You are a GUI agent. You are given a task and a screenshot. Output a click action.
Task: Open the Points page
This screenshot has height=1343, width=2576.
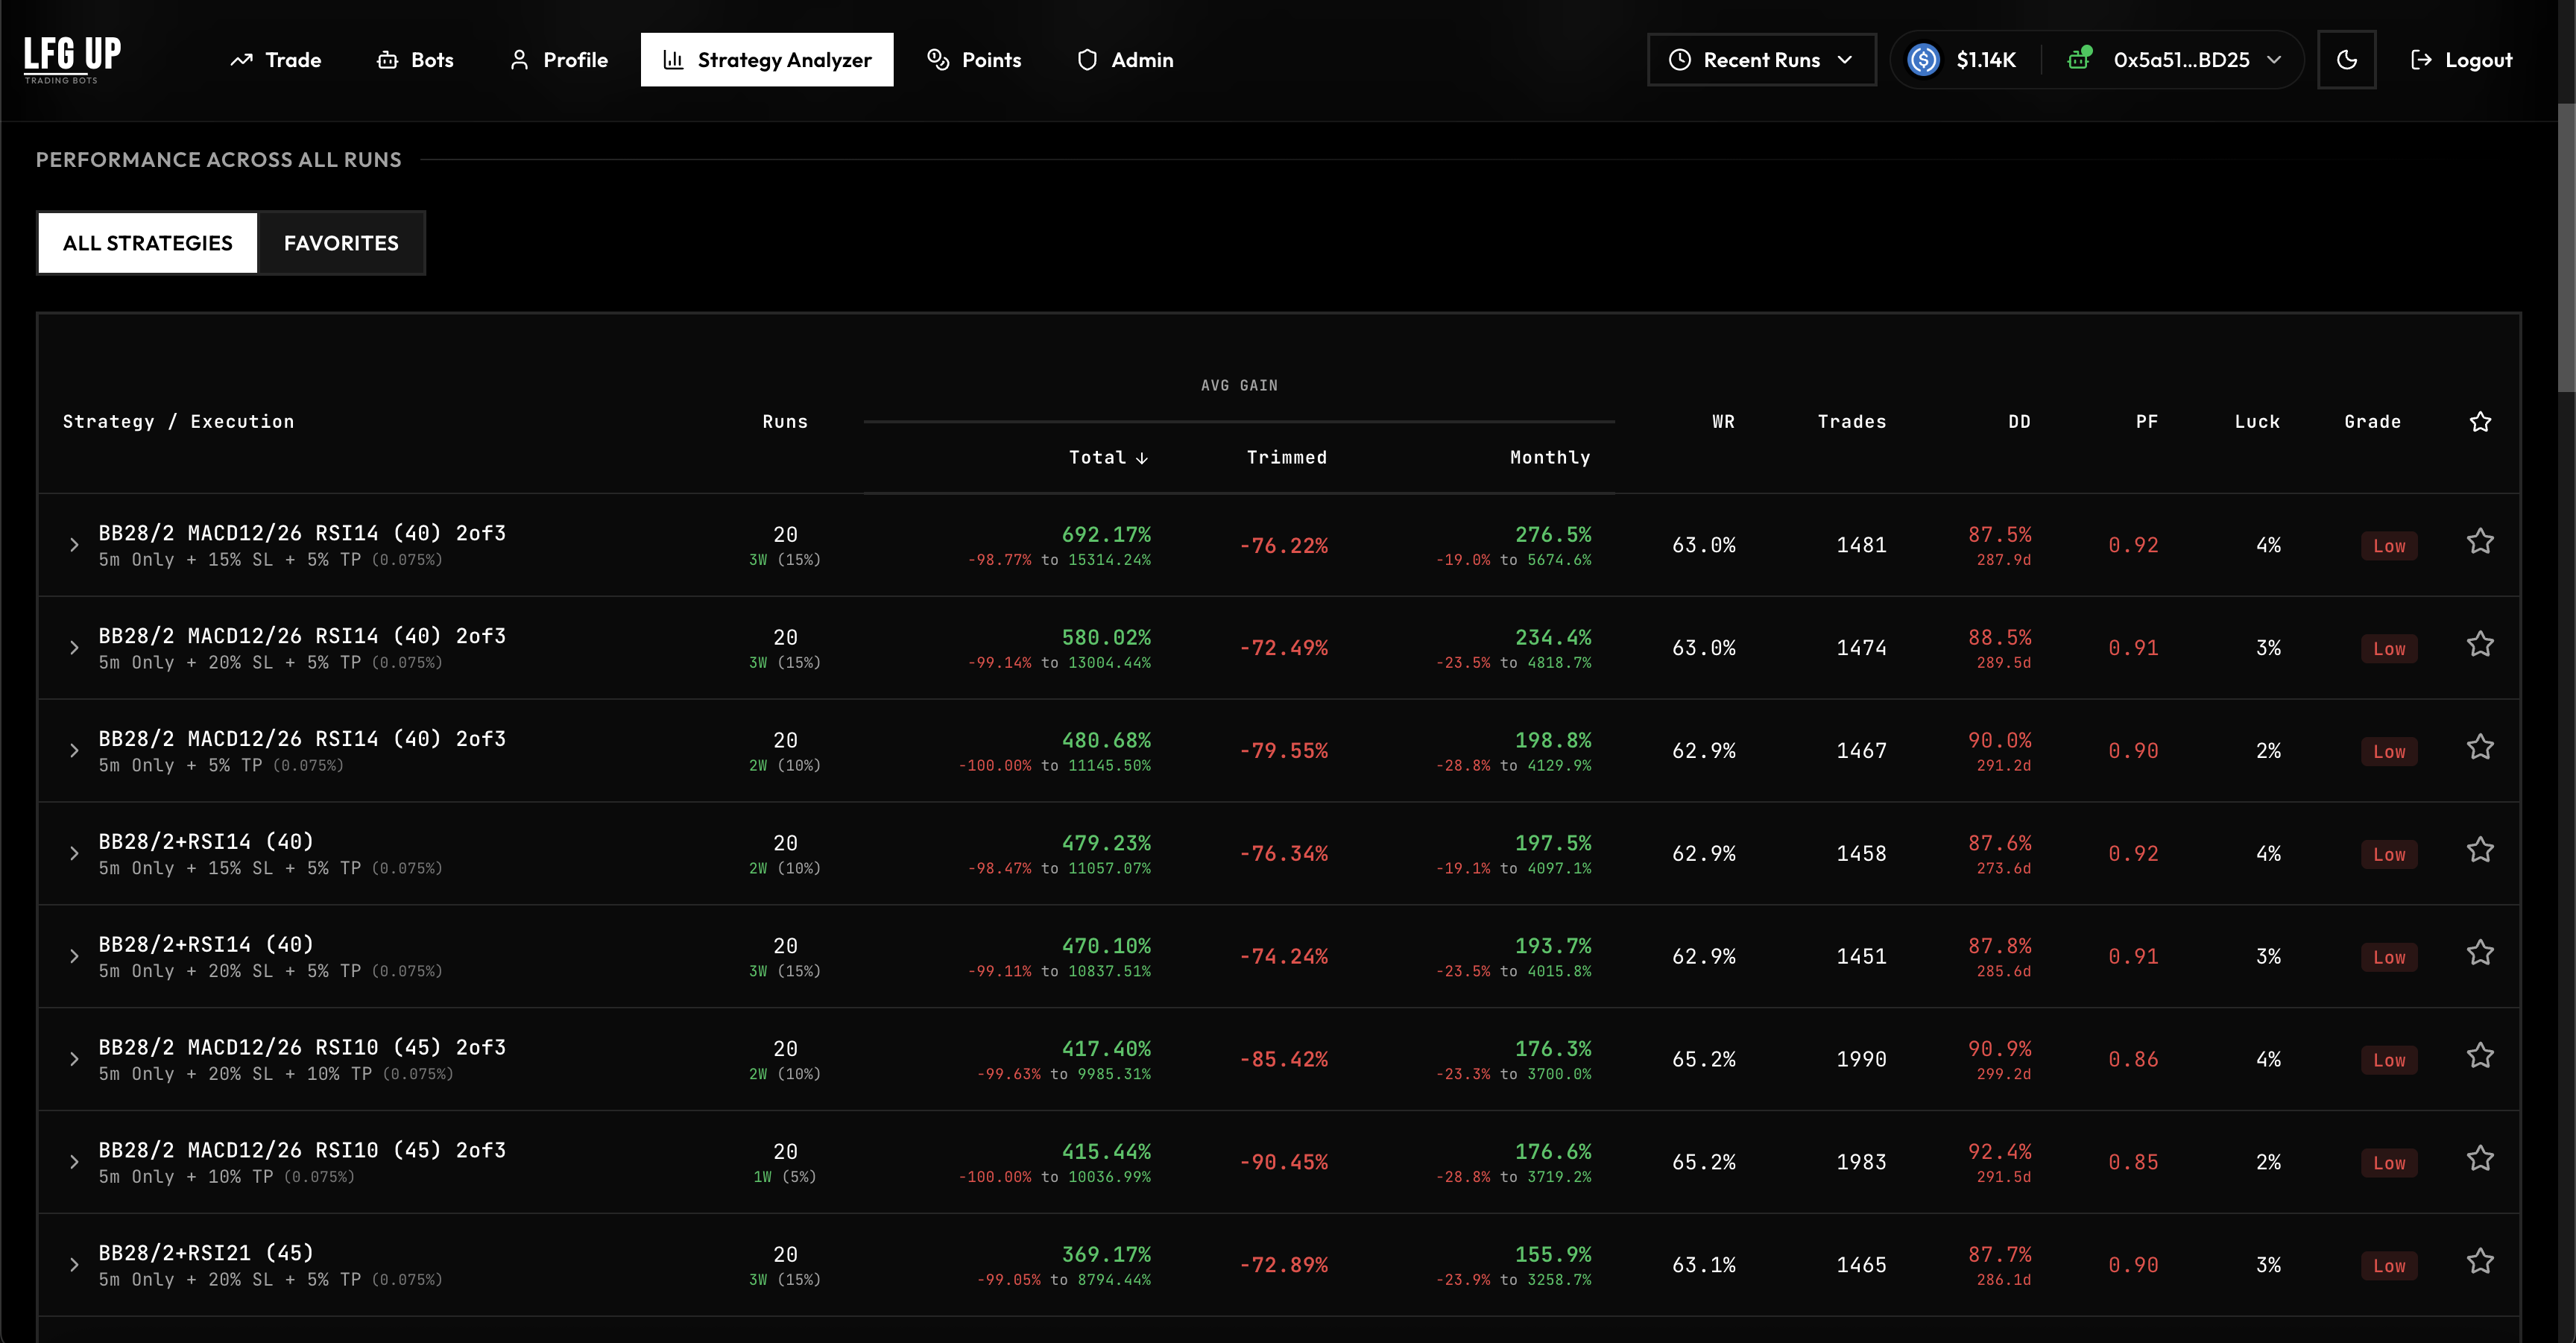pos(974,60)
